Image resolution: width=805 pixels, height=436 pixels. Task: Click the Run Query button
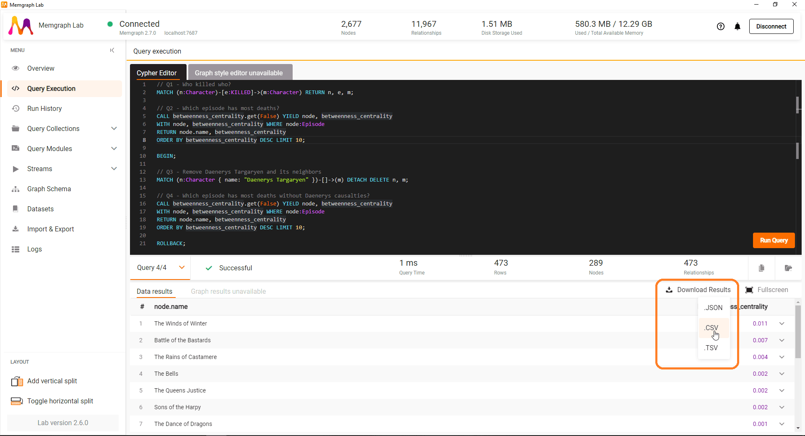click(774, 240)
